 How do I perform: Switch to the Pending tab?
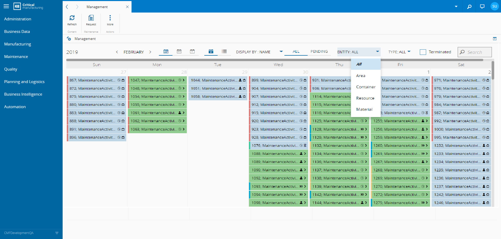(319, 52)
